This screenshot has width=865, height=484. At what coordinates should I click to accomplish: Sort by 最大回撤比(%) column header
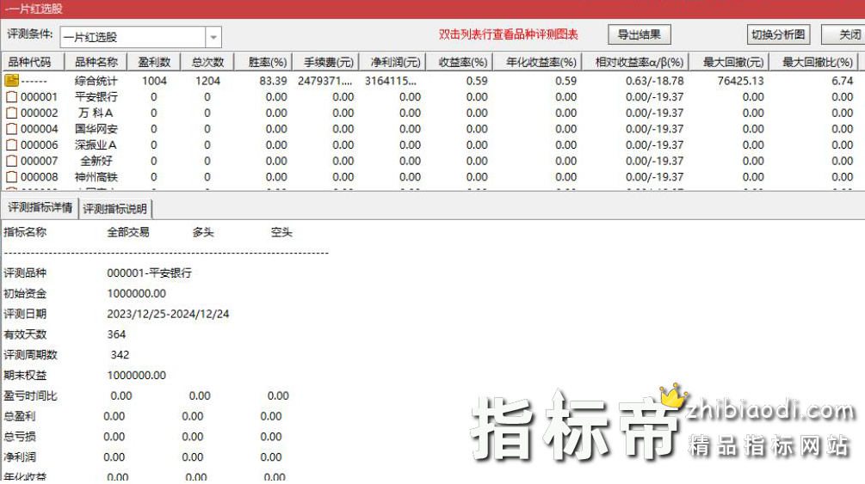click(814, 62)
